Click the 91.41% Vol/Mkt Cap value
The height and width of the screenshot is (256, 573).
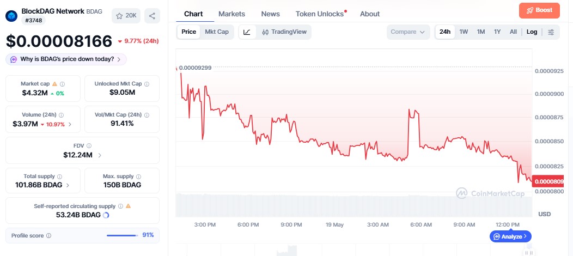[x=122, y=124]
